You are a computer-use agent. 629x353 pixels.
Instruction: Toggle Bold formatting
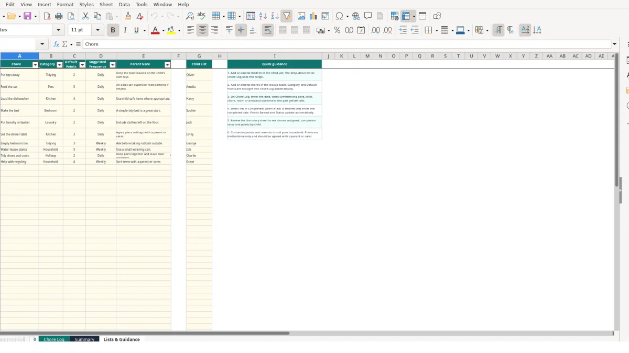(x=113, y=30)
